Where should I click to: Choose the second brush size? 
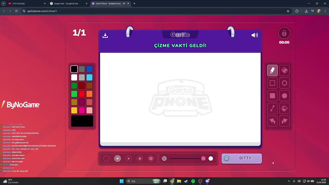[x=117, y=159]
